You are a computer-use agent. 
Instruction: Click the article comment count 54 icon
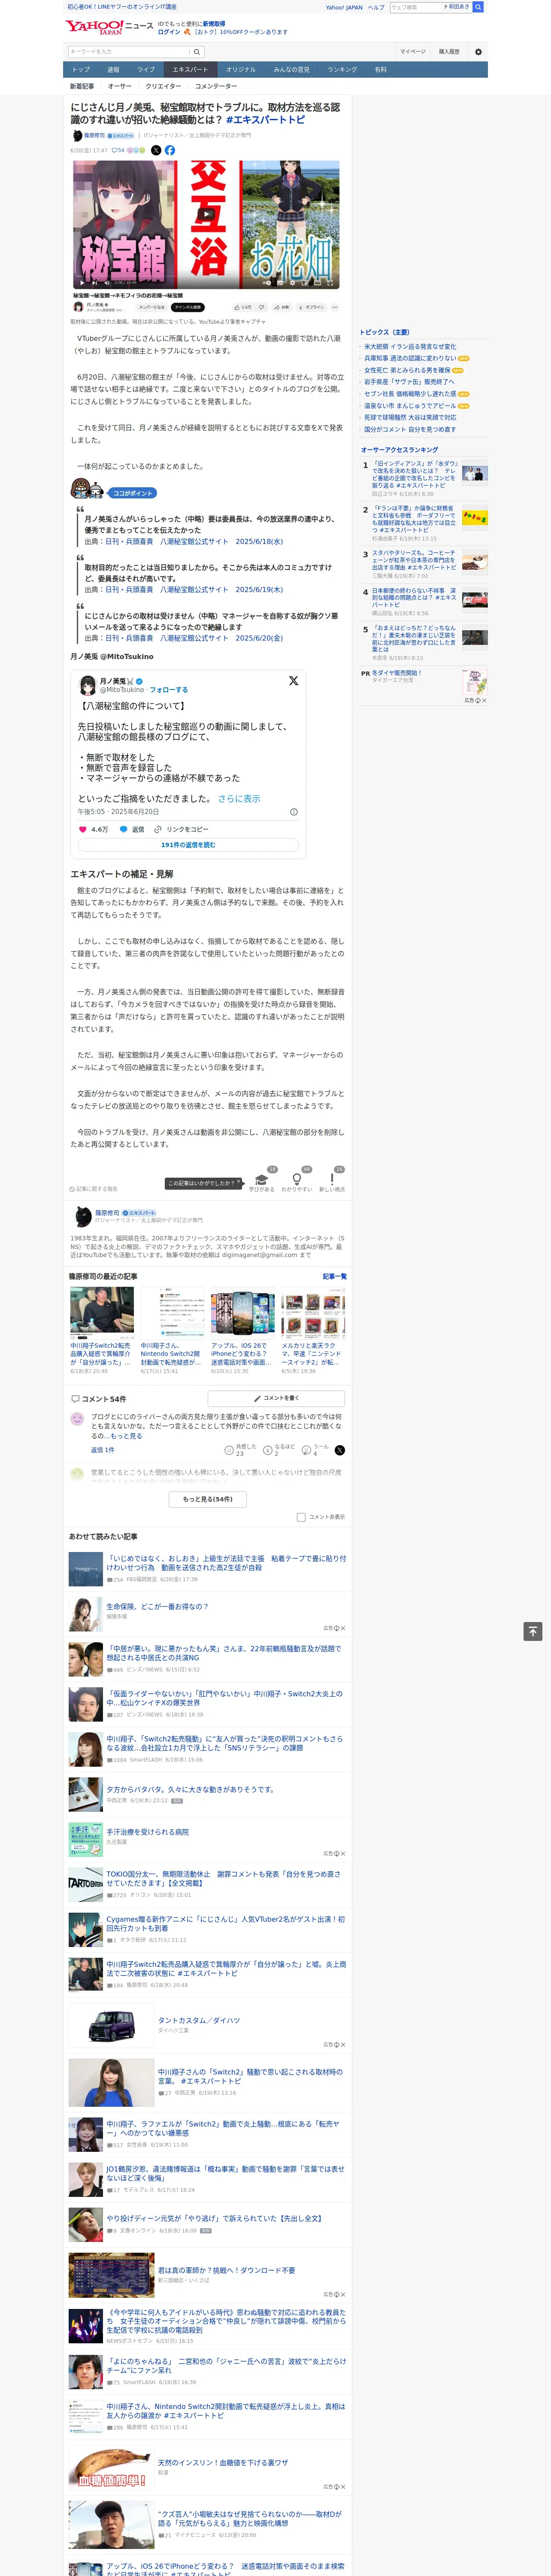(118, 150)
